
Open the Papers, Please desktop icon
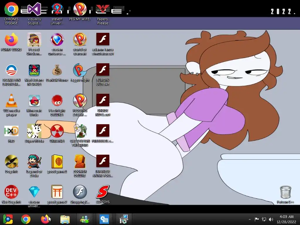click(103, 9)
